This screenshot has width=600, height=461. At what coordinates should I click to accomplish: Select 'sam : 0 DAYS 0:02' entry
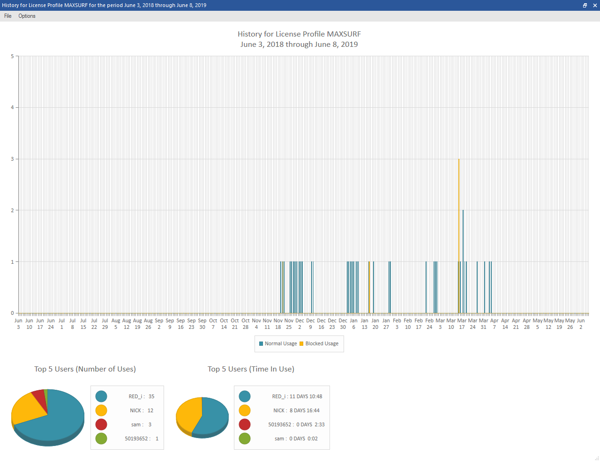[296, 439]
